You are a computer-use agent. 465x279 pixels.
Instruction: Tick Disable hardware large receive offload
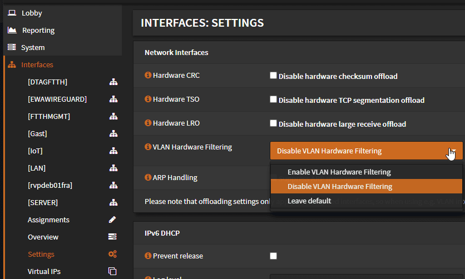click(x=273, y=123)
